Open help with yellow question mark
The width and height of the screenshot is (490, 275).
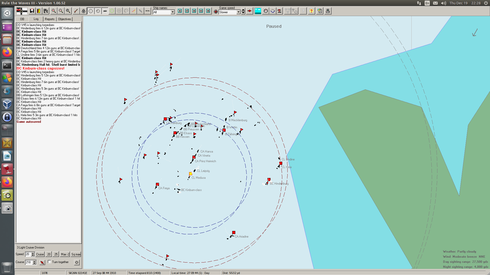(311, 11)
